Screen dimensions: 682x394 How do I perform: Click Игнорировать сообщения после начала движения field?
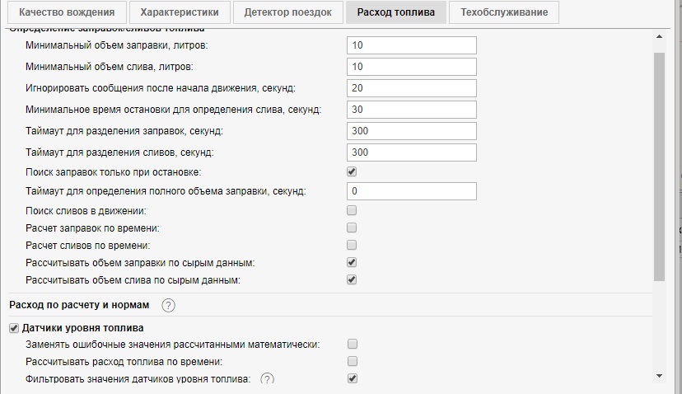click(411, 88)
